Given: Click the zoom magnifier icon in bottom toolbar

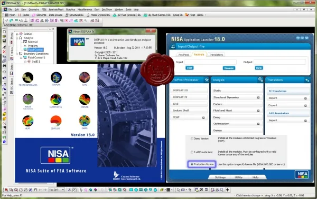Looking at the screenshot, I should (6, 190).
